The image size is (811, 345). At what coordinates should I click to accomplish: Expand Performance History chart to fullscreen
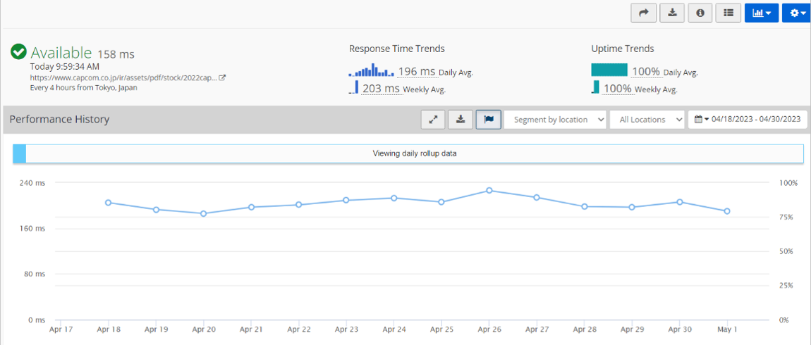coord(434,119)
